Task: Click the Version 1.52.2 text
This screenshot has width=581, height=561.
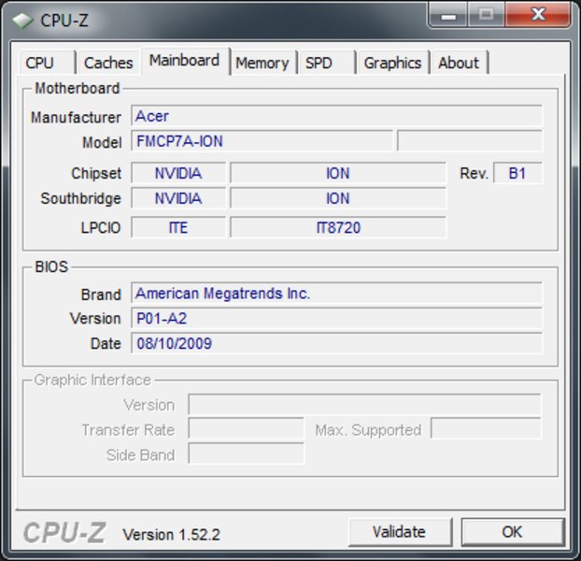Action: pyautogui.click(x=172, y=535)
